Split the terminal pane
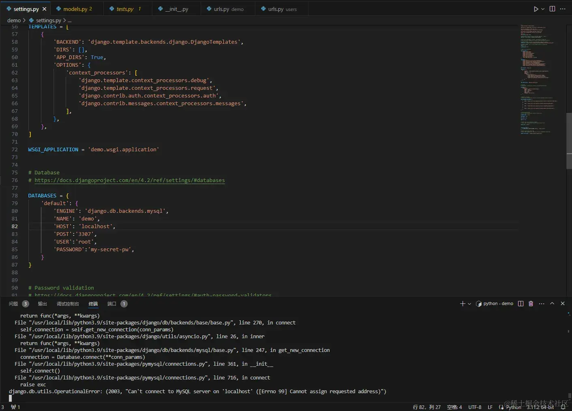 point(521,303)
